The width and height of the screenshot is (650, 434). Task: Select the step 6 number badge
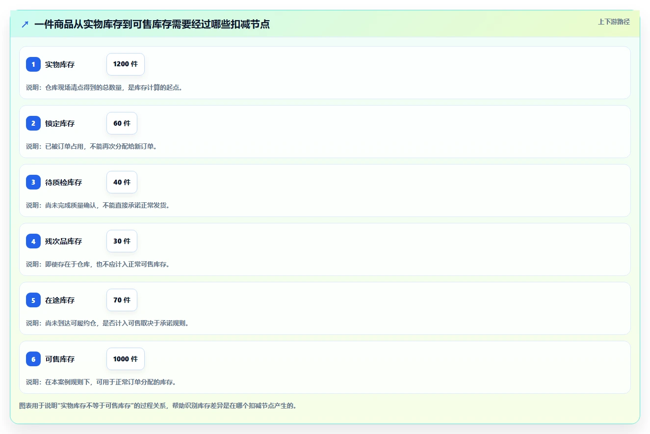click(33, 359)
